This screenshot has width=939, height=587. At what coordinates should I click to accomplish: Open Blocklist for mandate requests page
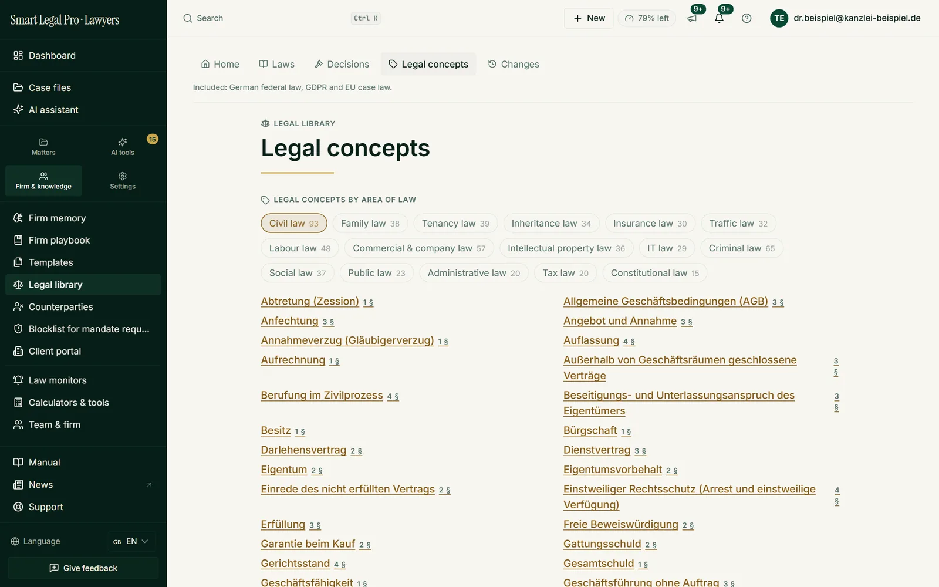click(83, 329)
